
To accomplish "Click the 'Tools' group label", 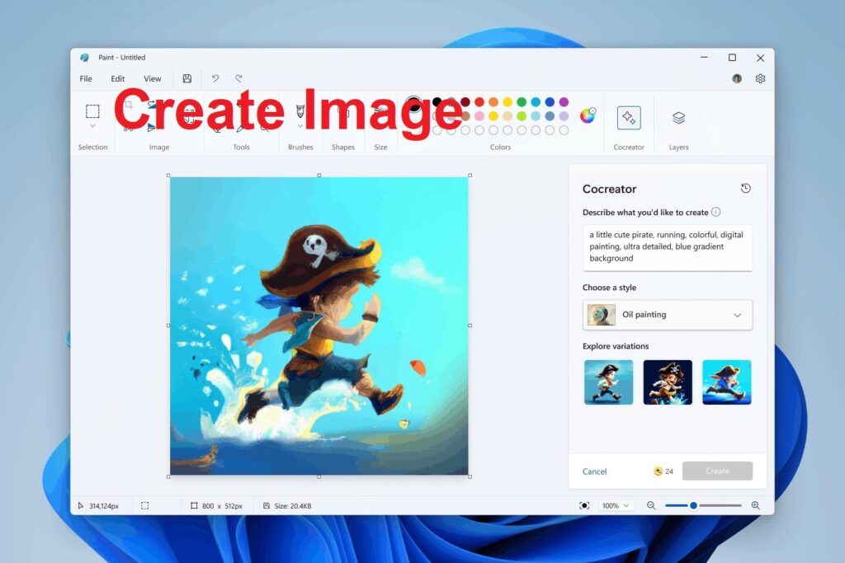I will pyautogui.click(x=242, y=147).
